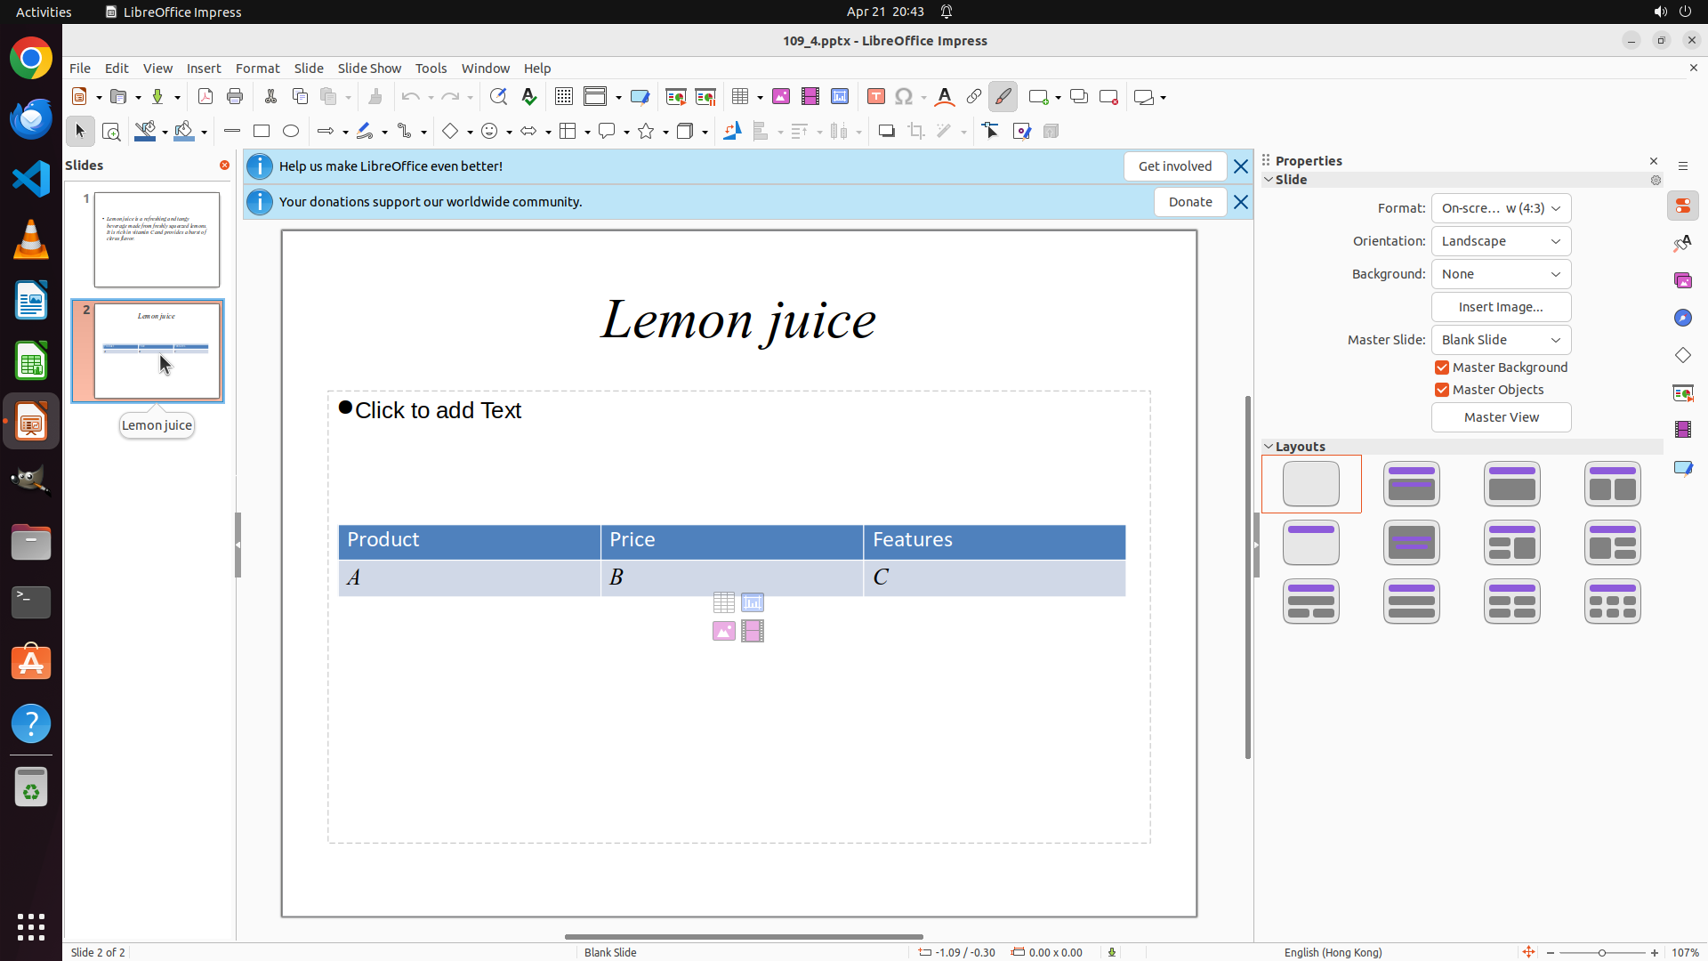Viewport: 1708px width, 961px height.
Task: Open the Special Character omega icon
Action: [904, 97]
